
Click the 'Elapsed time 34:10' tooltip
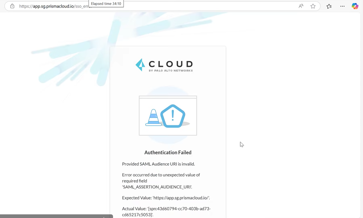tap(106, 4)
